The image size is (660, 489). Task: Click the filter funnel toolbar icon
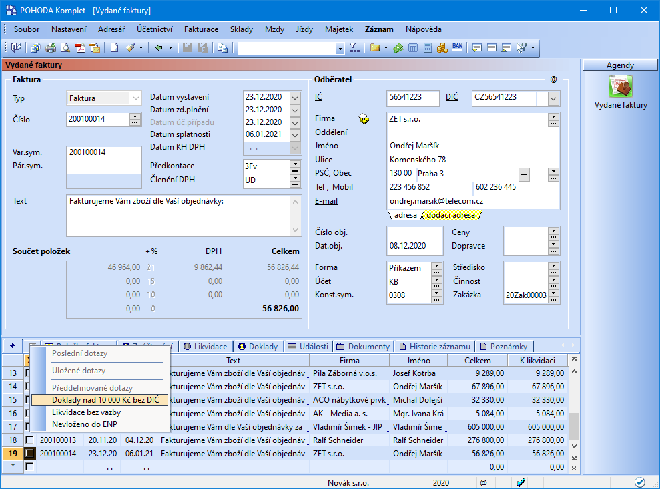click(x=355, y=48)
